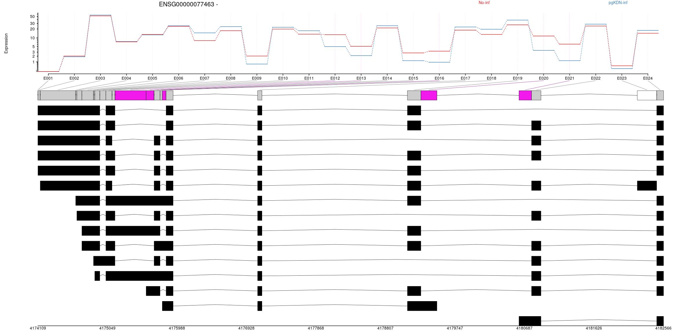Click genomic coordinate 4180687
This screenshot has height=333, width=695.
coord(524,328)
